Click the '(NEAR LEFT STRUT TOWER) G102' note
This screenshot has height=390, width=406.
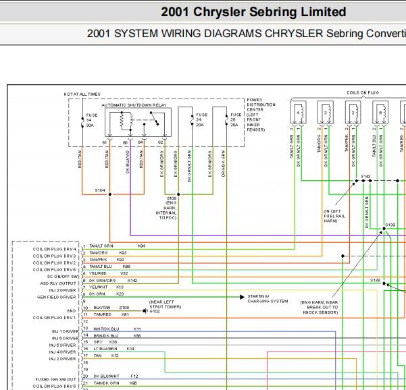[x=166, y=306]
